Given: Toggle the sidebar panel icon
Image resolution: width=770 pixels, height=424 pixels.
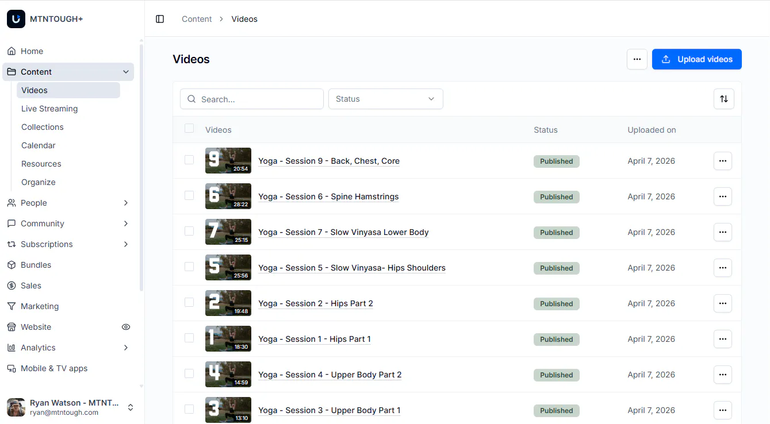Looking at the screenshot, I should coord(160,19).
